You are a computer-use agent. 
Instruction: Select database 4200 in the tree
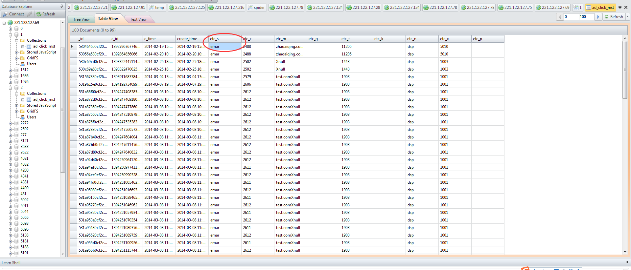click(x=24, y=170)
